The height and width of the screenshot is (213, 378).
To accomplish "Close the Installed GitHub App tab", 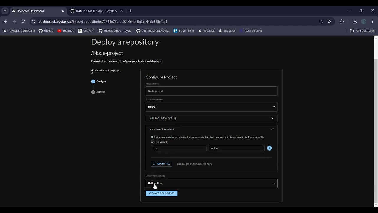I will coord(121,11).
